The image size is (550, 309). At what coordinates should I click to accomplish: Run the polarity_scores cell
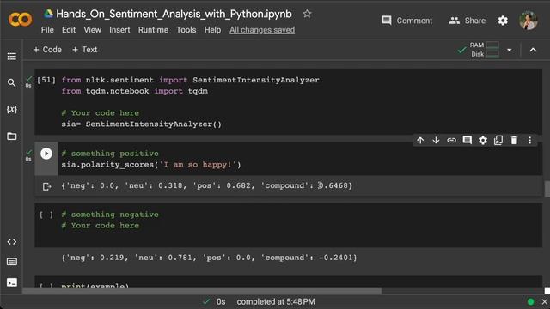pos(46,154)
